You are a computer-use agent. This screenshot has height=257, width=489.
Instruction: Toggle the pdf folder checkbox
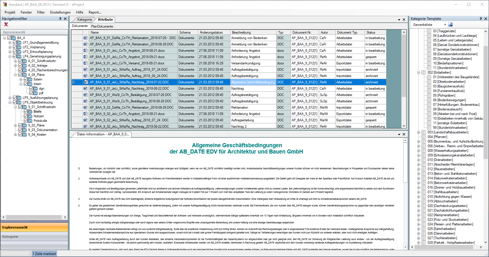[x=31, y=93]
